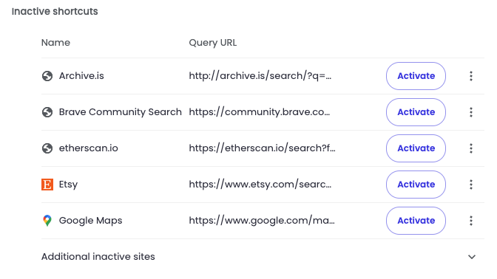The height and width of the screenshot is (279, 497).
Task: Open more actions menu for Google Maps
Action: pyautogui.click(x=471, y=221)
